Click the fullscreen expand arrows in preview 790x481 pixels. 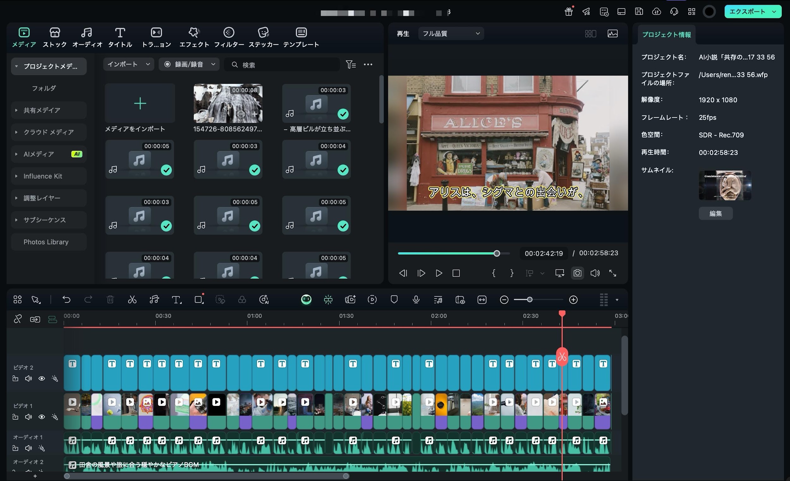click(x=613, y=273)
